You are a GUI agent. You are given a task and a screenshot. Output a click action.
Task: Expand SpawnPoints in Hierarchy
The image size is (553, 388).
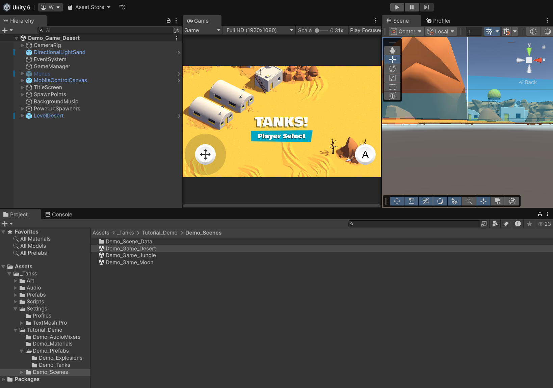click(x=23, y=94)
